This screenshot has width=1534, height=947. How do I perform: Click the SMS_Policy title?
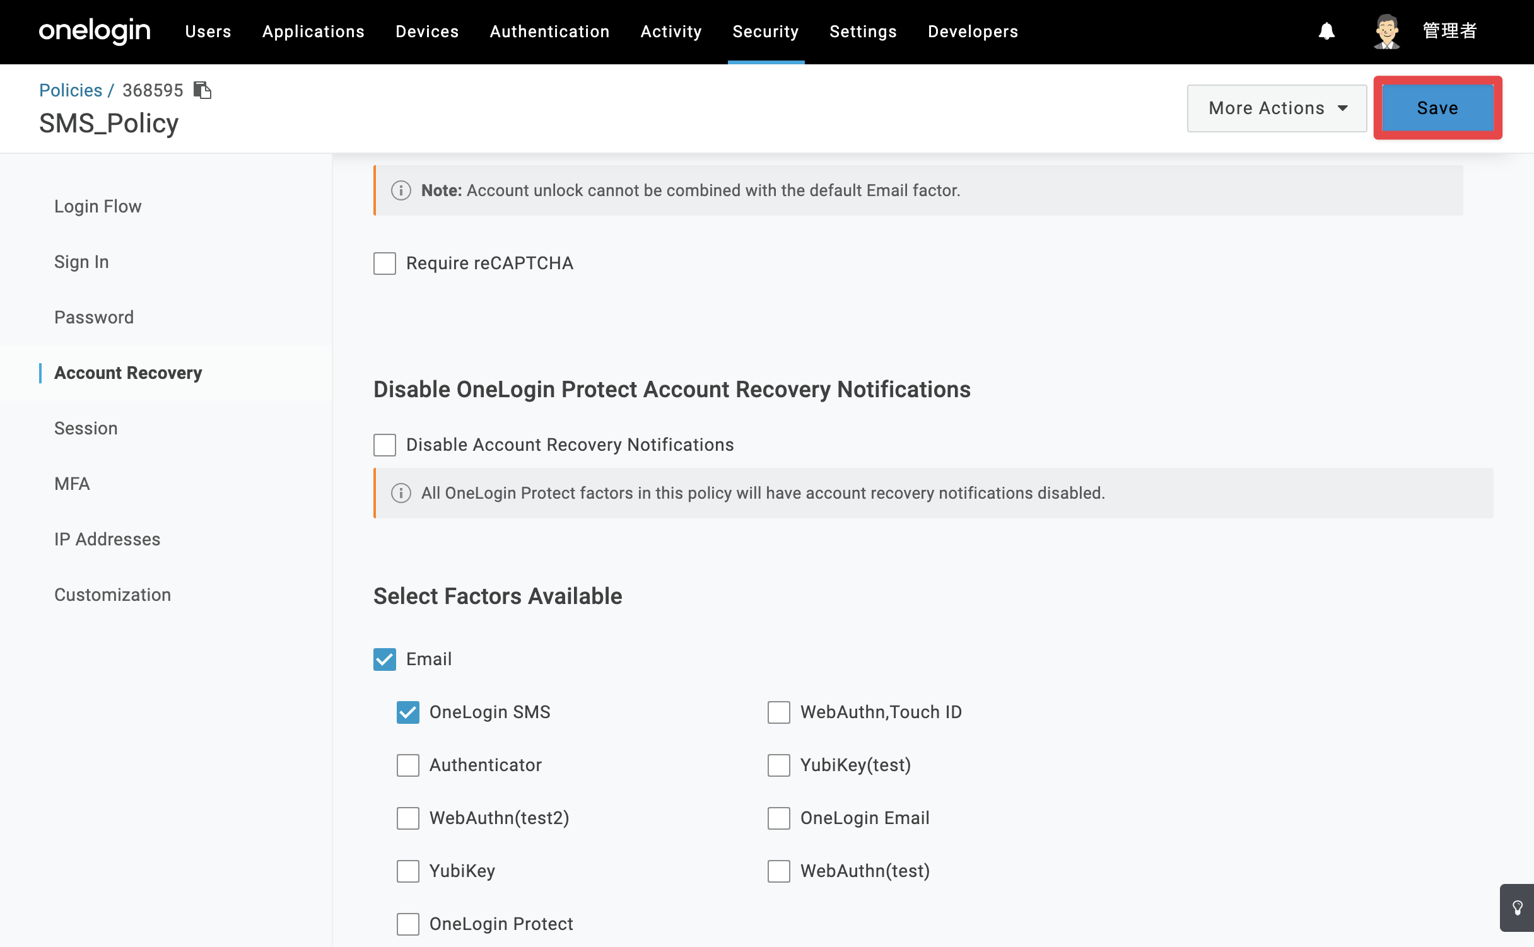click(108, 124)
